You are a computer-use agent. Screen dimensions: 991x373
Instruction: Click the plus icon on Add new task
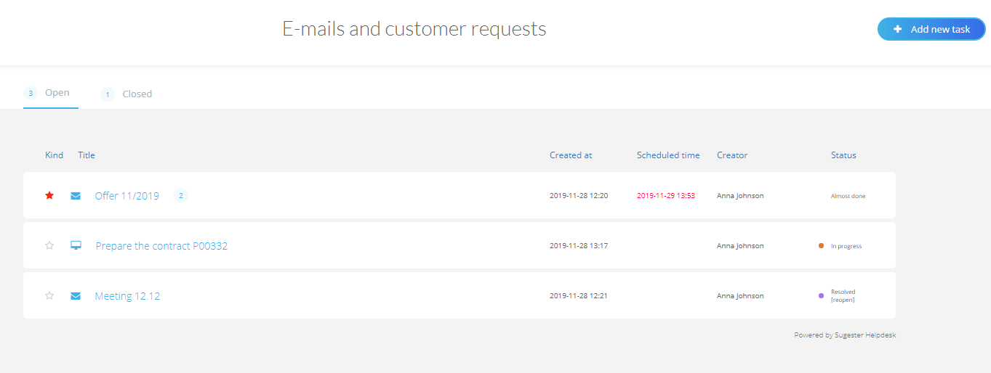point(897,30)
